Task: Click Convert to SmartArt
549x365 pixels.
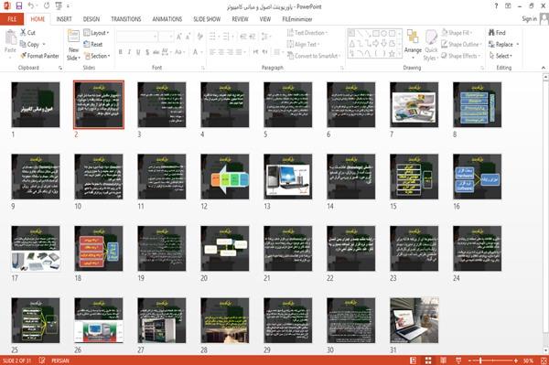Action: [x=313, y=56]
